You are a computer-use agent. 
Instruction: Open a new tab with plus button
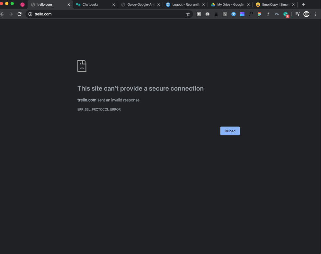coord(304,4)
